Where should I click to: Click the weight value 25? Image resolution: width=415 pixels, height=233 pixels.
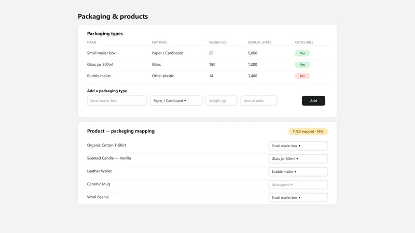click(x=211, y=53)
